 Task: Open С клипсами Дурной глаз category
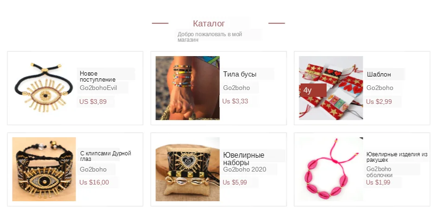[x=106, y=156]
